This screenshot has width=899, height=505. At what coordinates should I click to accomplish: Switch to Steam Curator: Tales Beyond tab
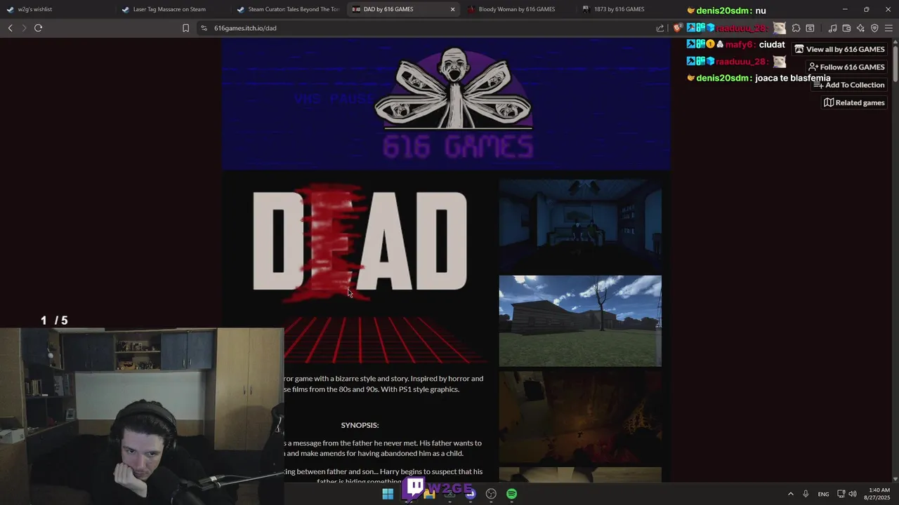point(288,9)
